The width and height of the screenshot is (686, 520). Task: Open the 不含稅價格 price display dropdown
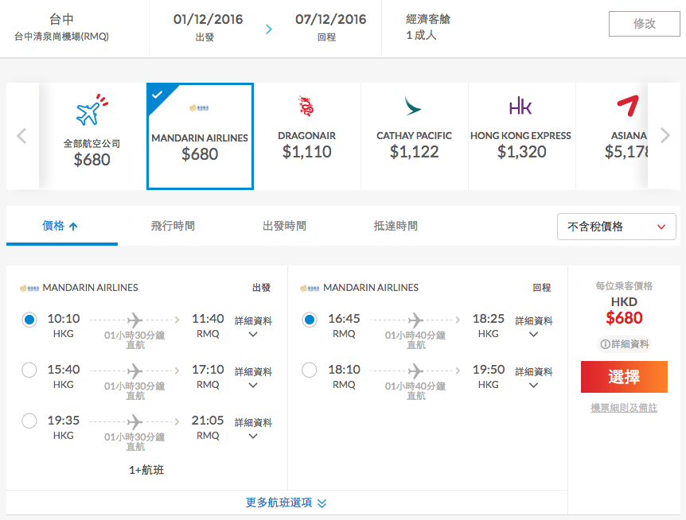pyautogui.click(x=617, y=227)
